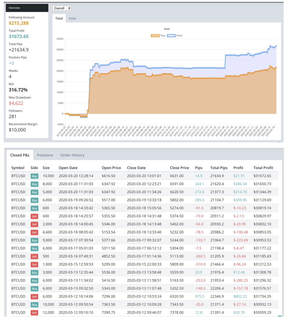
Task: Click Buy badge for 2020-03-19 09:26:52 trade
Action: click(x=34, y=200)
